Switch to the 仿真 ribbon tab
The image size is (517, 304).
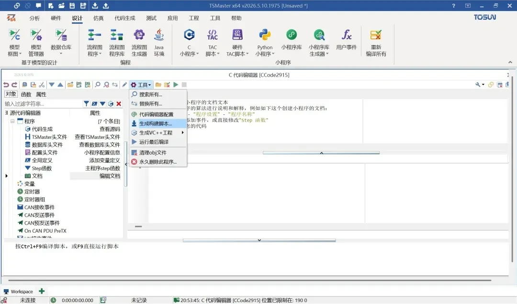pos(98,18)
